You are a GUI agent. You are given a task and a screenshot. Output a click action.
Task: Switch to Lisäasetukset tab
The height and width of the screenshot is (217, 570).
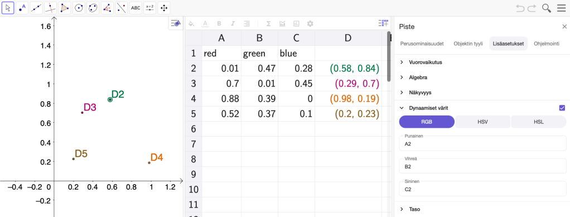click(x=508, y=44)
